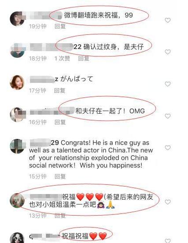Reply to the 15分钟 Congrats comment

coord(60,176)
